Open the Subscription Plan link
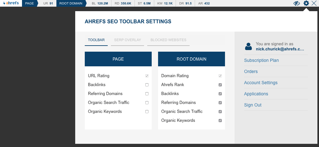Viewport: 319px width, 147px height. [261, 61]
